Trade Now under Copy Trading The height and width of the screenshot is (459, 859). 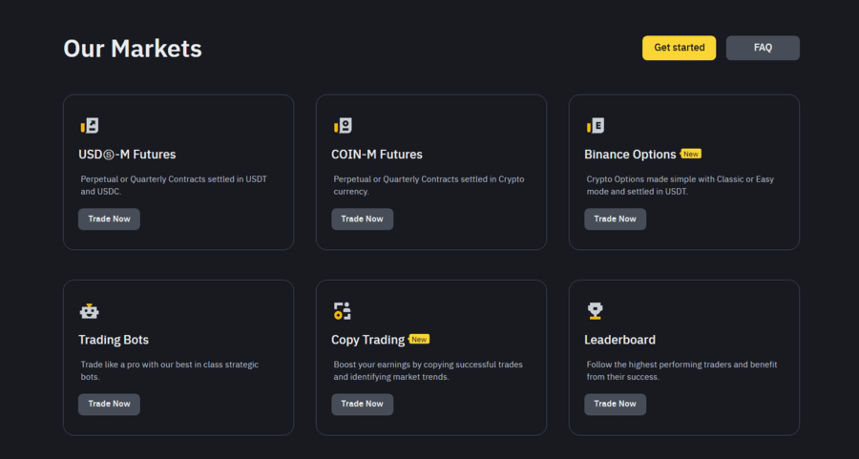click(x=362, y=405)
